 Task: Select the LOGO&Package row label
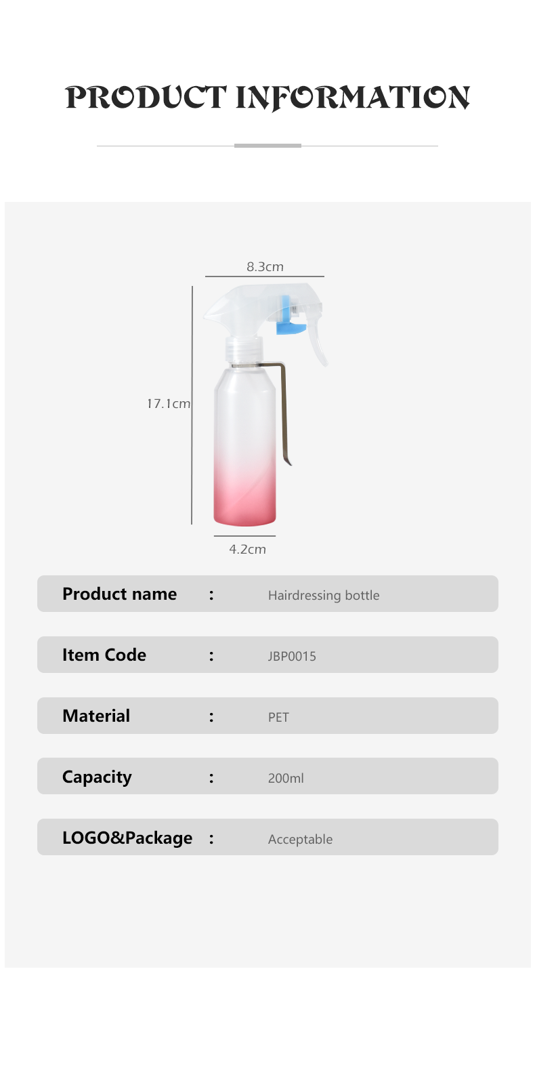[x=127, y=838]
